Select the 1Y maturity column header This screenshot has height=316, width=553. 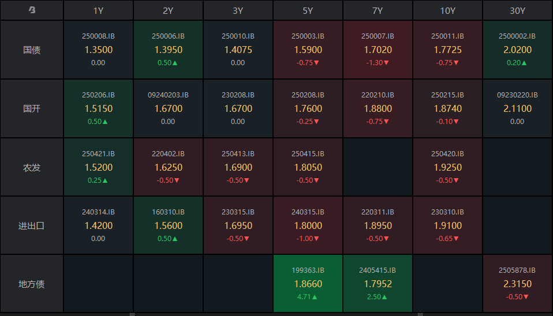[x=98, y=10]
